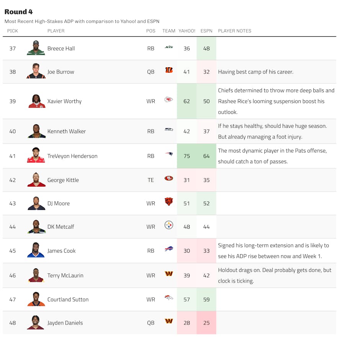Open the Terry McLaurin player name link
Viewport: 339px width, 341px height.
click(x=66, y=276)
